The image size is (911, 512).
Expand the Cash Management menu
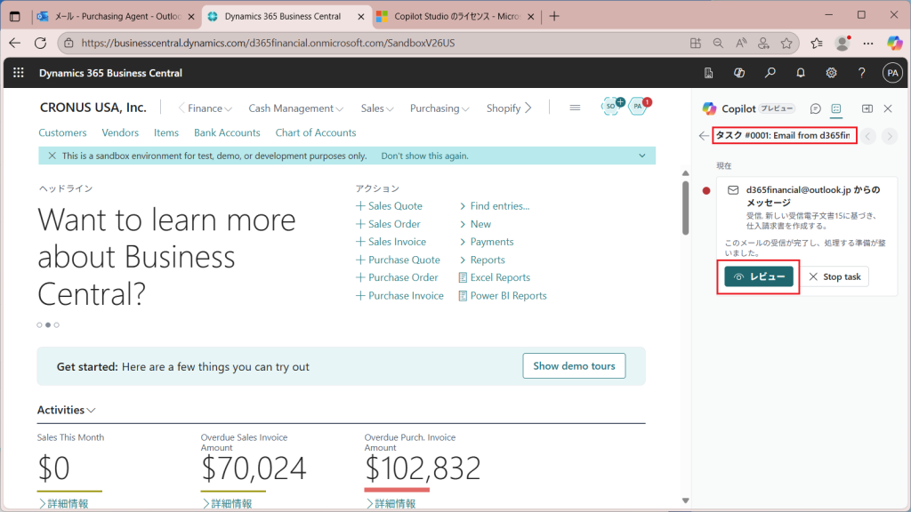point(295,108)
